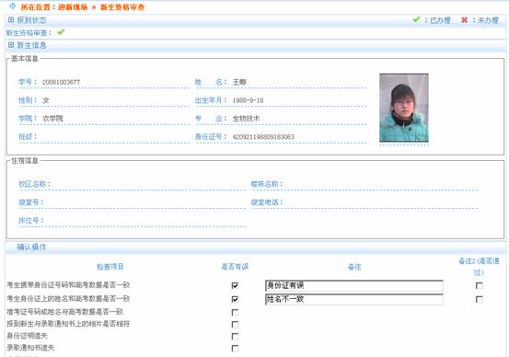Check 是否有误 for 相片是否相符 row

(235, 324)
